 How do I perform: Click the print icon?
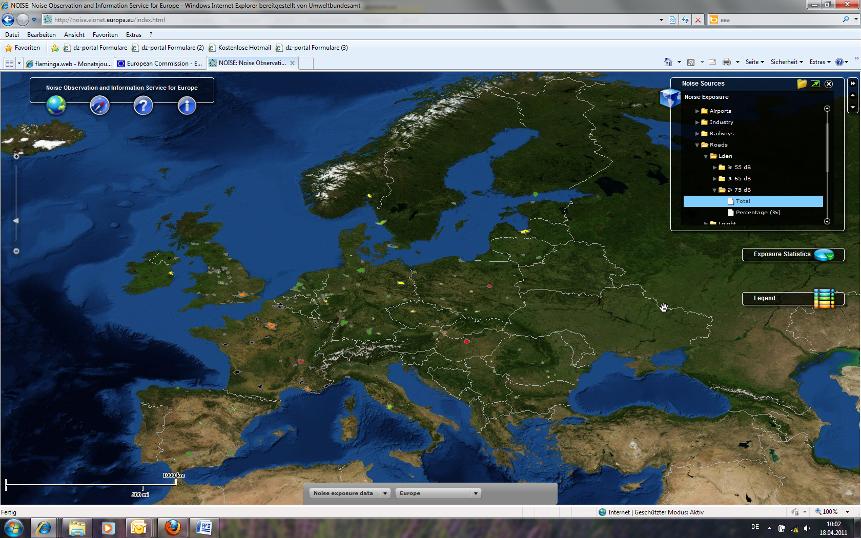coord(727,62)
